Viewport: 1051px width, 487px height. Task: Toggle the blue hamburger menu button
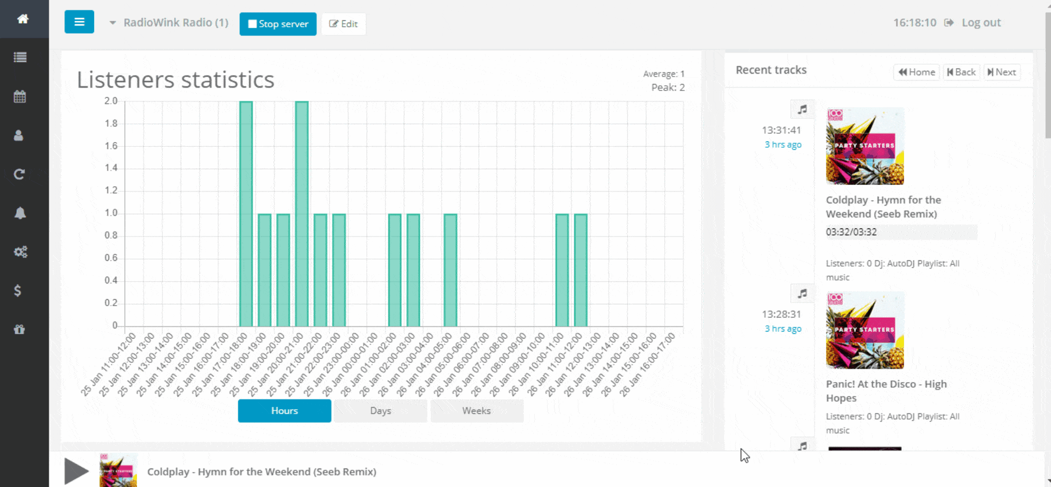pos(79,22)
